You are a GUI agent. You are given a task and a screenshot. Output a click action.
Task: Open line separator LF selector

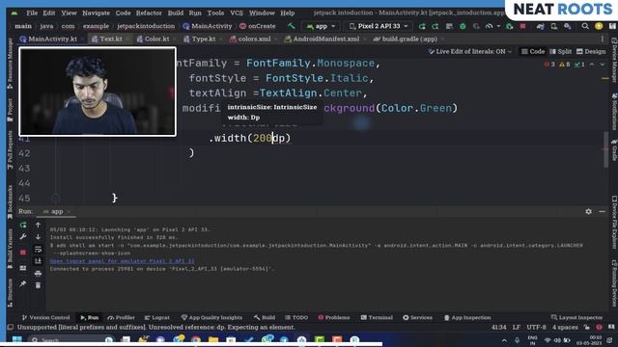pos(517,328)
